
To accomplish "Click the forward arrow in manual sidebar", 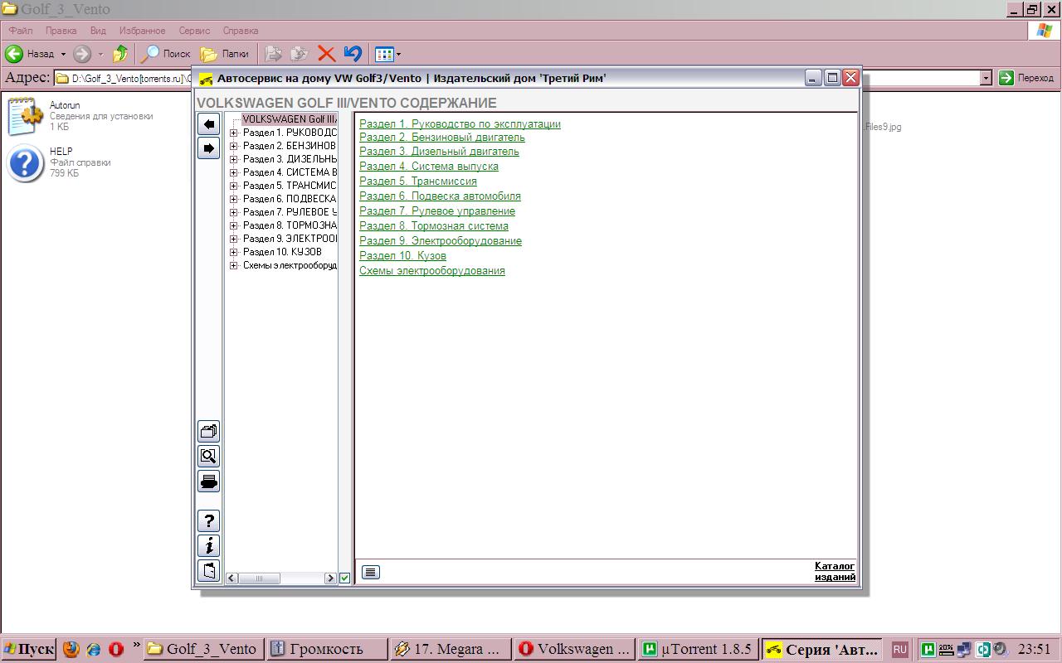I will 208,148.
